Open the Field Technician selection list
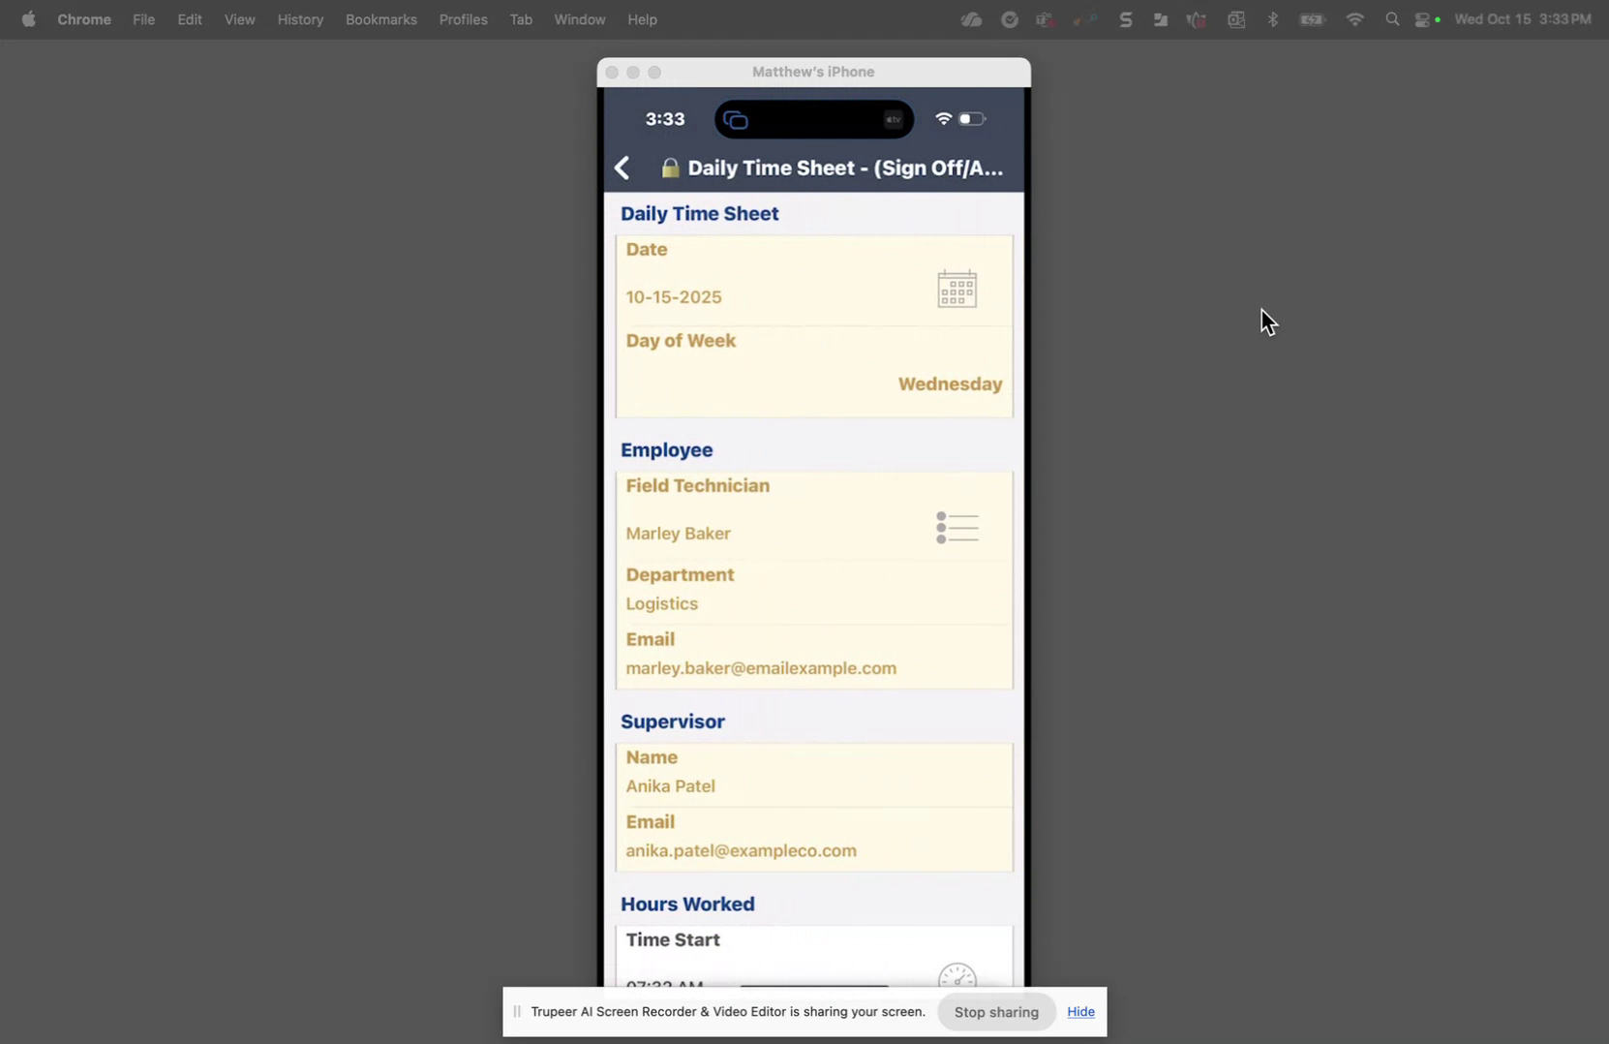The height and width of the screenshot is (1044, 1609). tap(956, 528)
